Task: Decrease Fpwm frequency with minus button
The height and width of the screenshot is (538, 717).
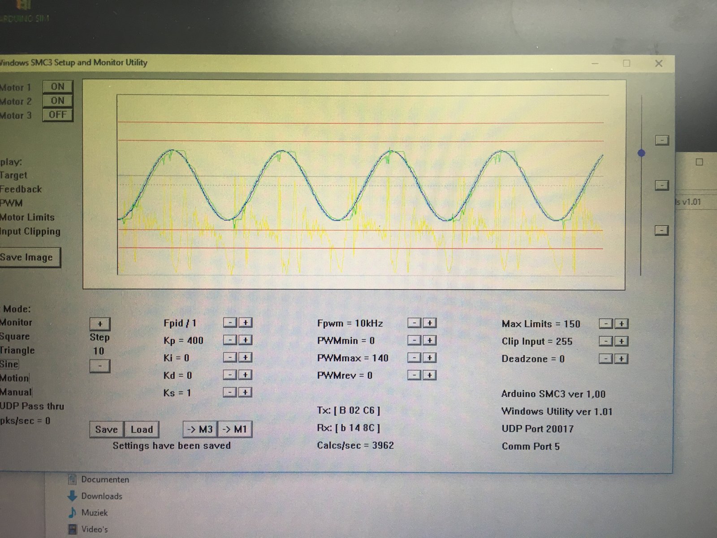Action: point(415,323)
